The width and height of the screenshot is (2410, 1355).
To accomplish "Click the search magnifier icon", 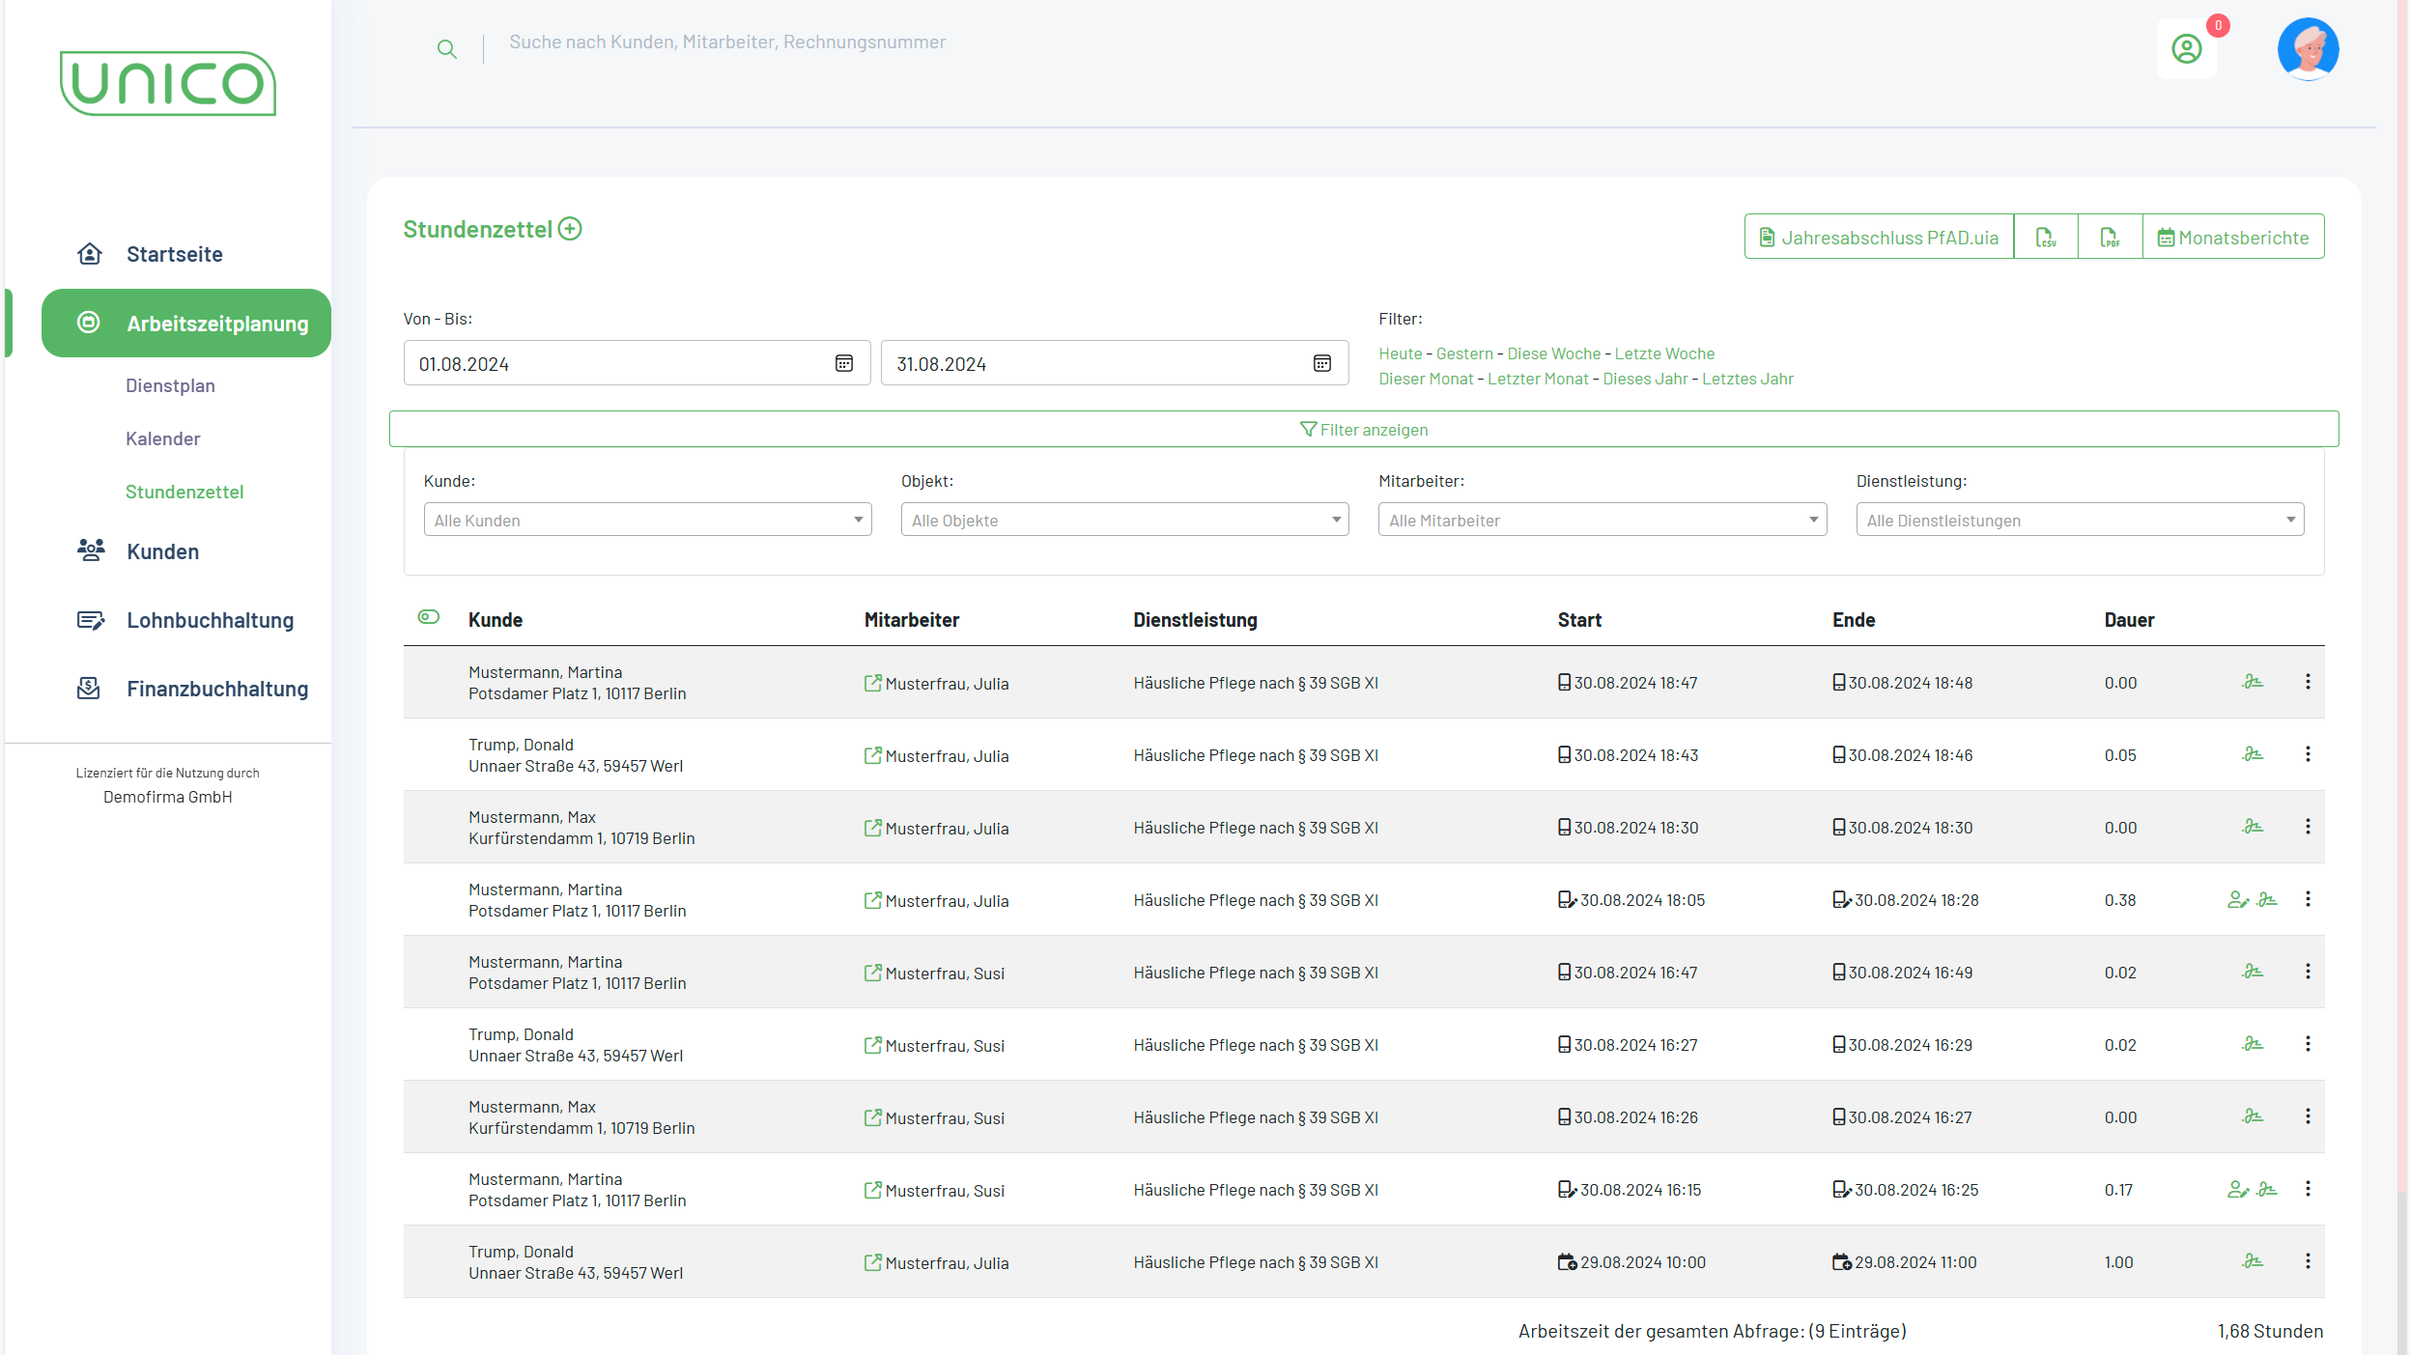I will tap(446, 49).
